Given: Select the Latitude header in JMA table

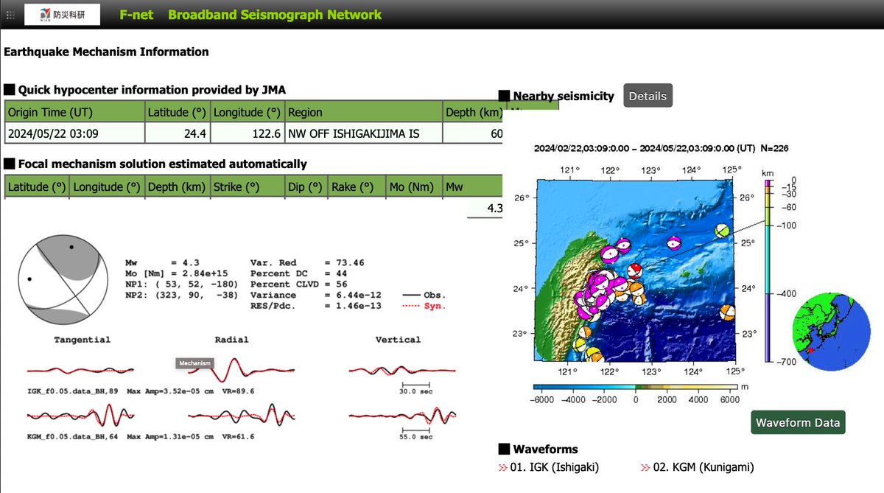Looking at the screenshot, I should (178, 112).
